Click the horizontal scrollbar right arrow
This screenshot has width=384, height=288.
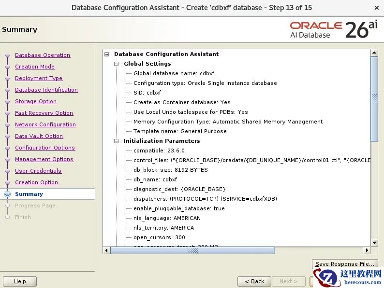[x=367, y=250]
